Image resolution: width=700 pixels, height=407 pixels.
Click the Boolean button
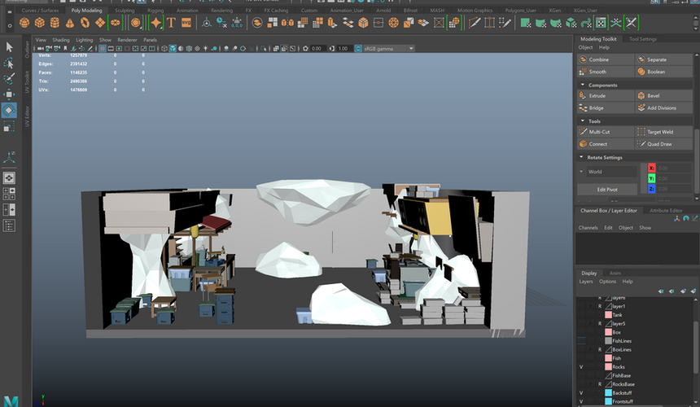coord(664,72)
